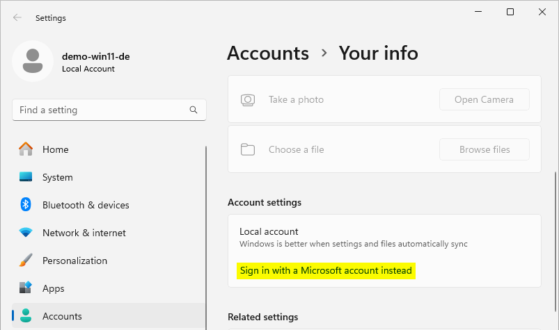The width and height of the screenshot is (559, 330).
Task: Click the Bluetooth icon in sidebar
Action: tap(26, 204)
